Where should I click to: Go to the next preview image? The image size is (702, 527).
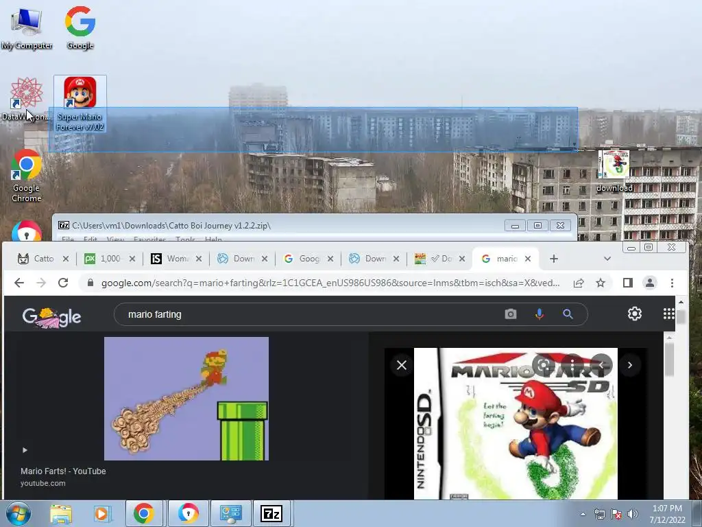click(x=630, y=365)
